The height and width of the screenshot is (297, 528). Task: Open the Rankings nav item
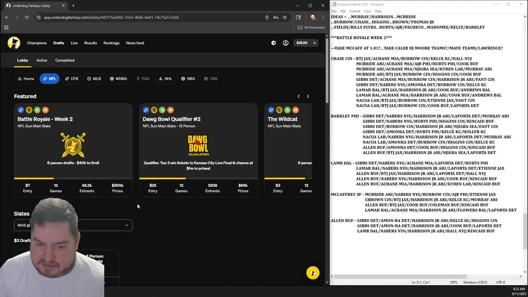pos(111,43)
